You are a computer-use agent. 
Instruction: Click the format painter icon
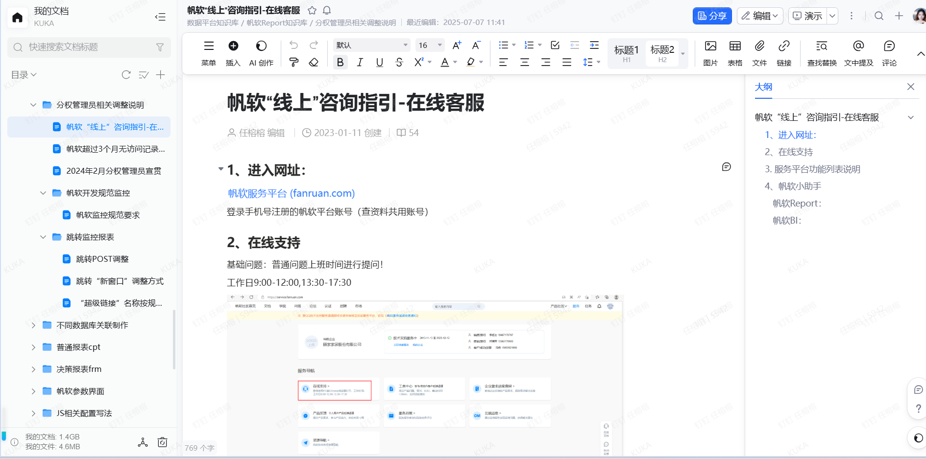[x=294, y=62]
